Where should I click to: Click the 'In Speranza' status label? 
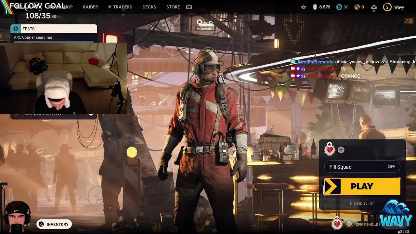coord(205,29)
